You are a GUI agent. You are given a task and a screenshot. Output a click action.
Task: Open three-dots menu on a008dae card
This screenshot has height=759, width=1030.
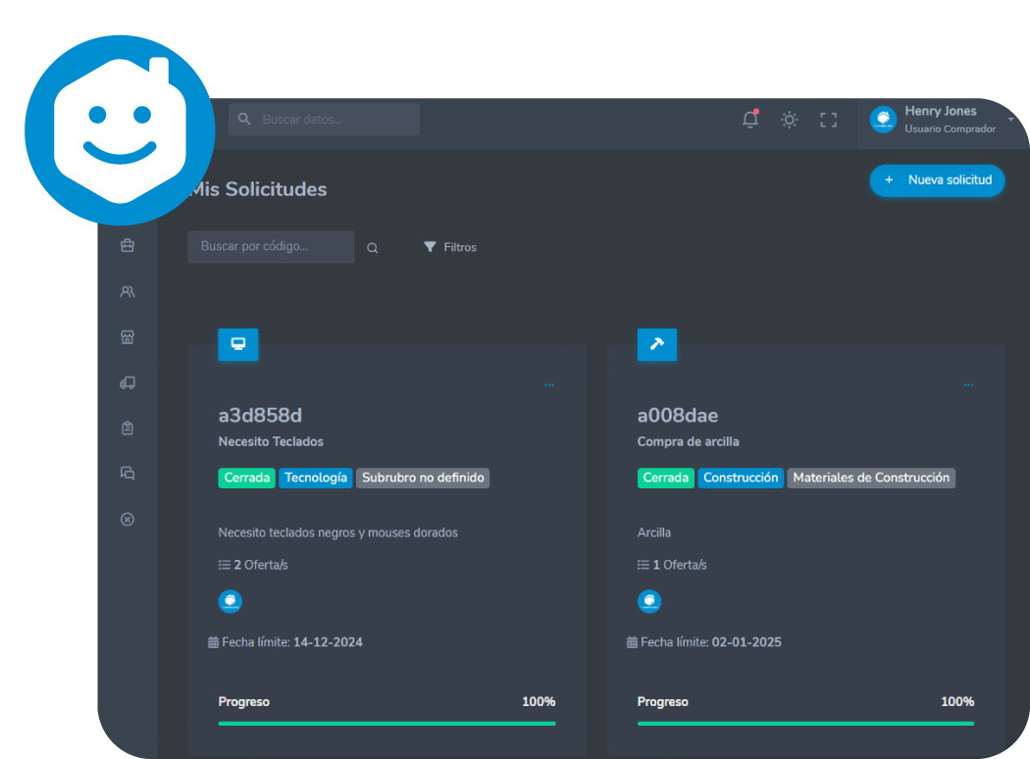pos(968,385)
